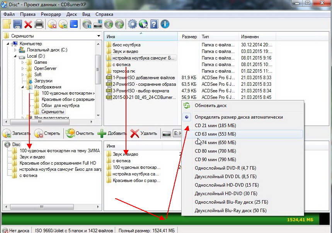Choose CD 63 мин (553 МБ) size
This screenshot has height=233, width=332.
click(243, 134)
